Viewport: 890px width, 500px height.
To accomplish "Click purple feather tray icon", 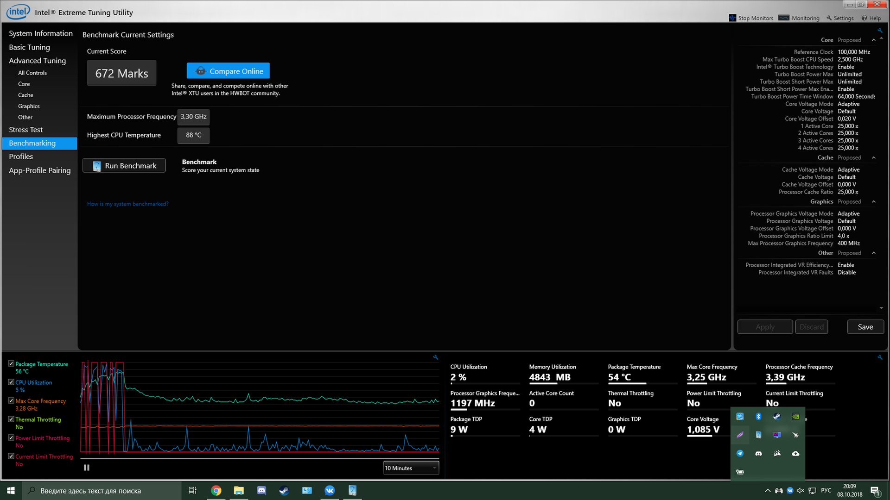I will 740,435.
